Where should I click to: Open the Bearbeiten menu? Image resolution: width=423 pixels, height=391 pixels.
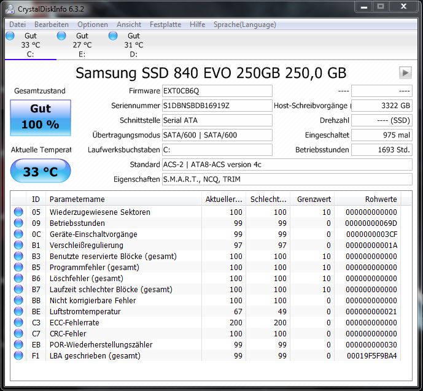click(x=52, y=25)
